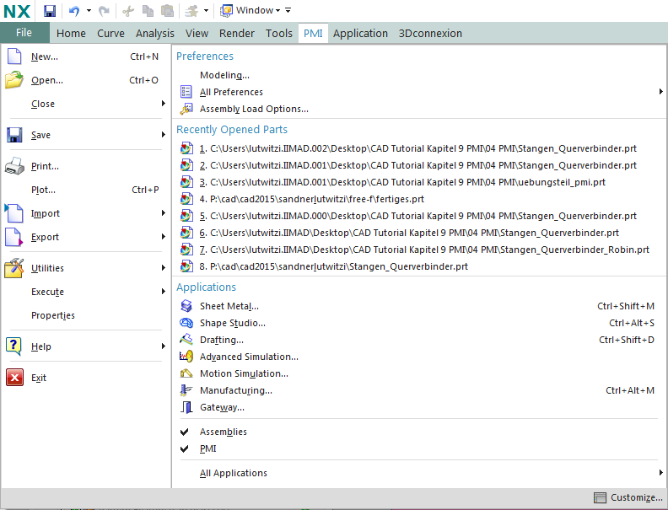Viewport: 668px width, 510px height.
Task: Select the Application tab
Action: click(x=360, y=33)
